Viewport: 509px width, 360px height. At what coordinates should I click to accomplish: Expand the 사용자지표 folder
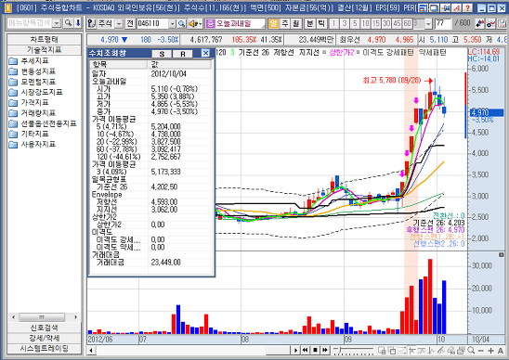(x=33, y=144)
